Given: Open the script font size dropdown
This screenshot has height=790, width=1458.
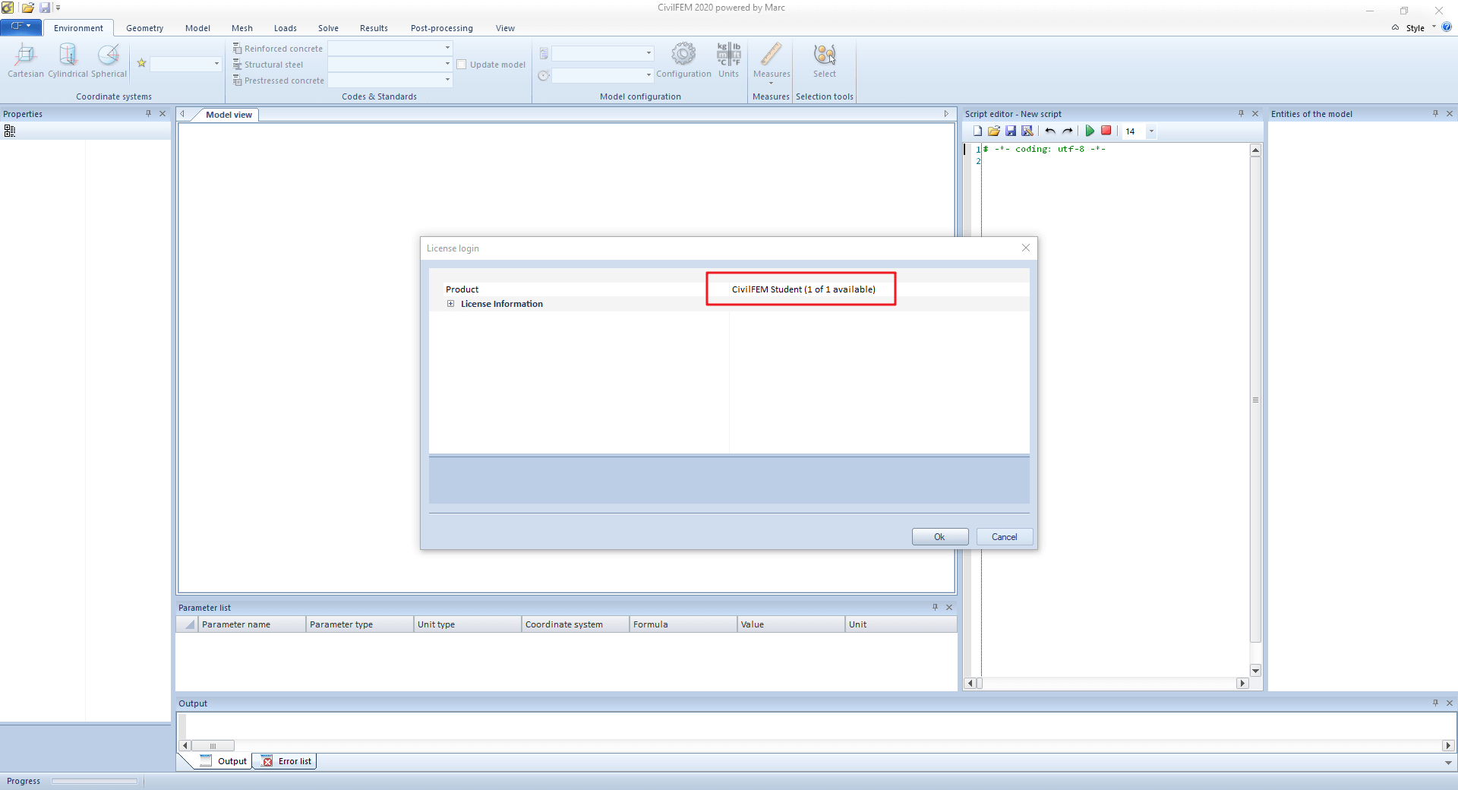Looking at the screenshot, I should point(1151,131).
